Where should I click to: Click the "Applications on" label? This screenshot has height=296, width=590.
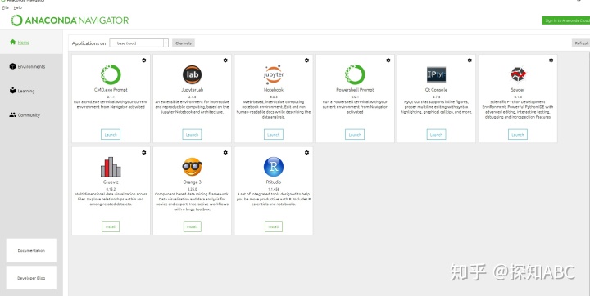[88, 43]
